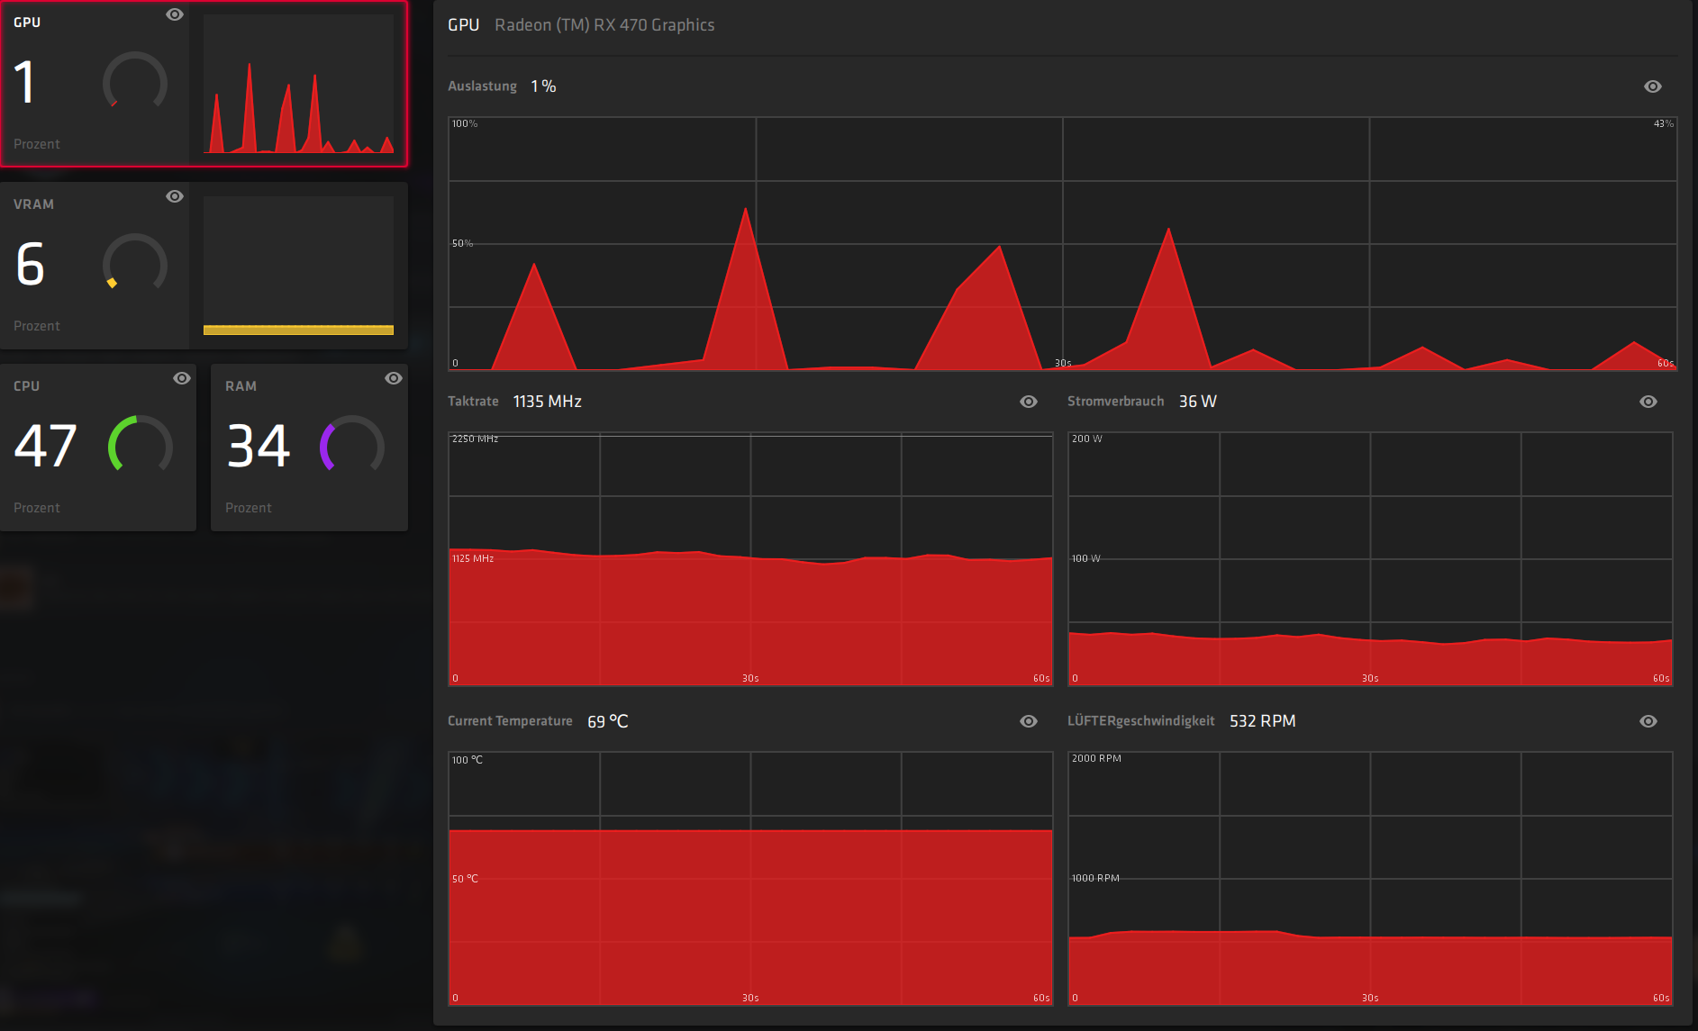Image resolution: width=1698 pixels, height=1031 pixels.
Task: Open the VRAM tile's yellow mini usage graph
Action: click(x=298, y=266)
